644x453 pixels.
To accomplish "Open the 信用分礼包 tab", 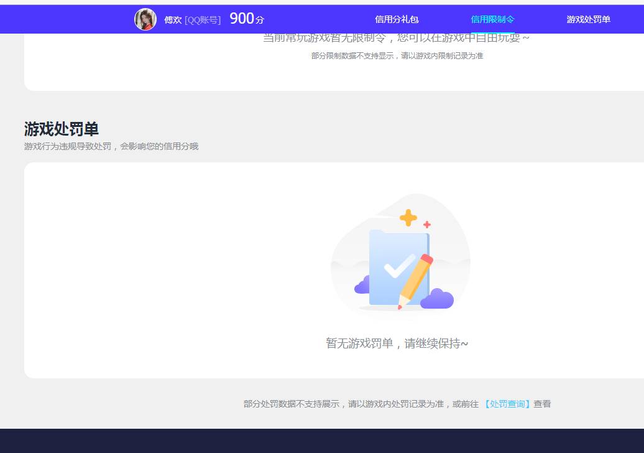I will 396,19.
